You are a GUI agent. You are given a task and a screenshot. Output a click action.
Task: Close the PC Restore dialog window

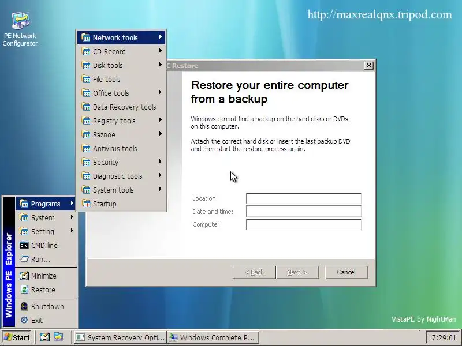(x=368, y=66)
